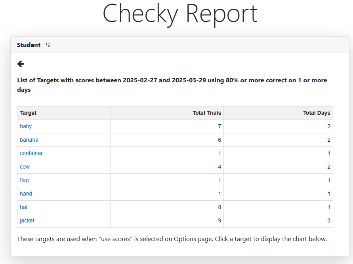Select the container target link
The height and width of the screenshot is (264, 353).
pyautogui.click(x=31, y=153)
